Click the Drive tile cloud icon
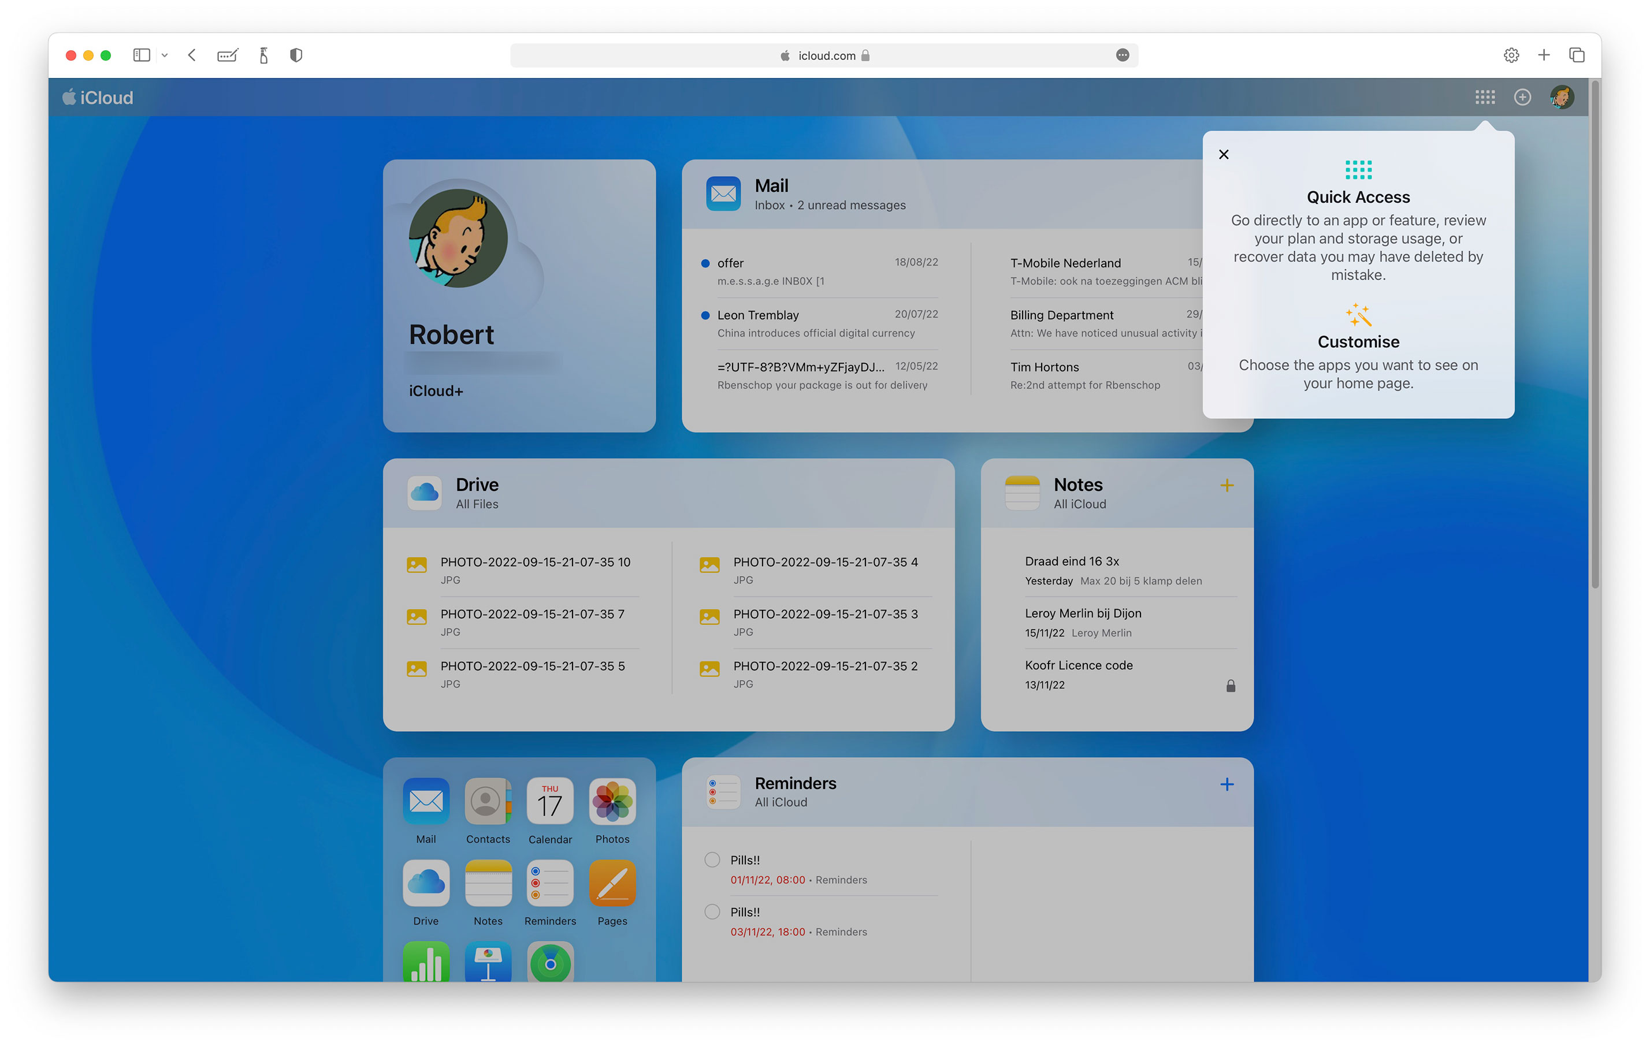This screenshot has height=1046, width=1650. click(424, 493)
